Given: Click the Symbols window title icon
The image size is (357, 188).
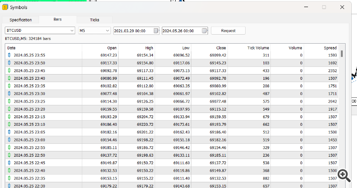Looking at the screenshot, I should [x=5, y=7].
